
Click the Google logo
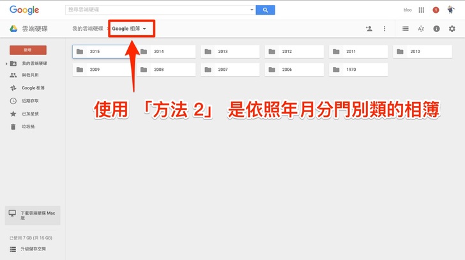point(24,10)
